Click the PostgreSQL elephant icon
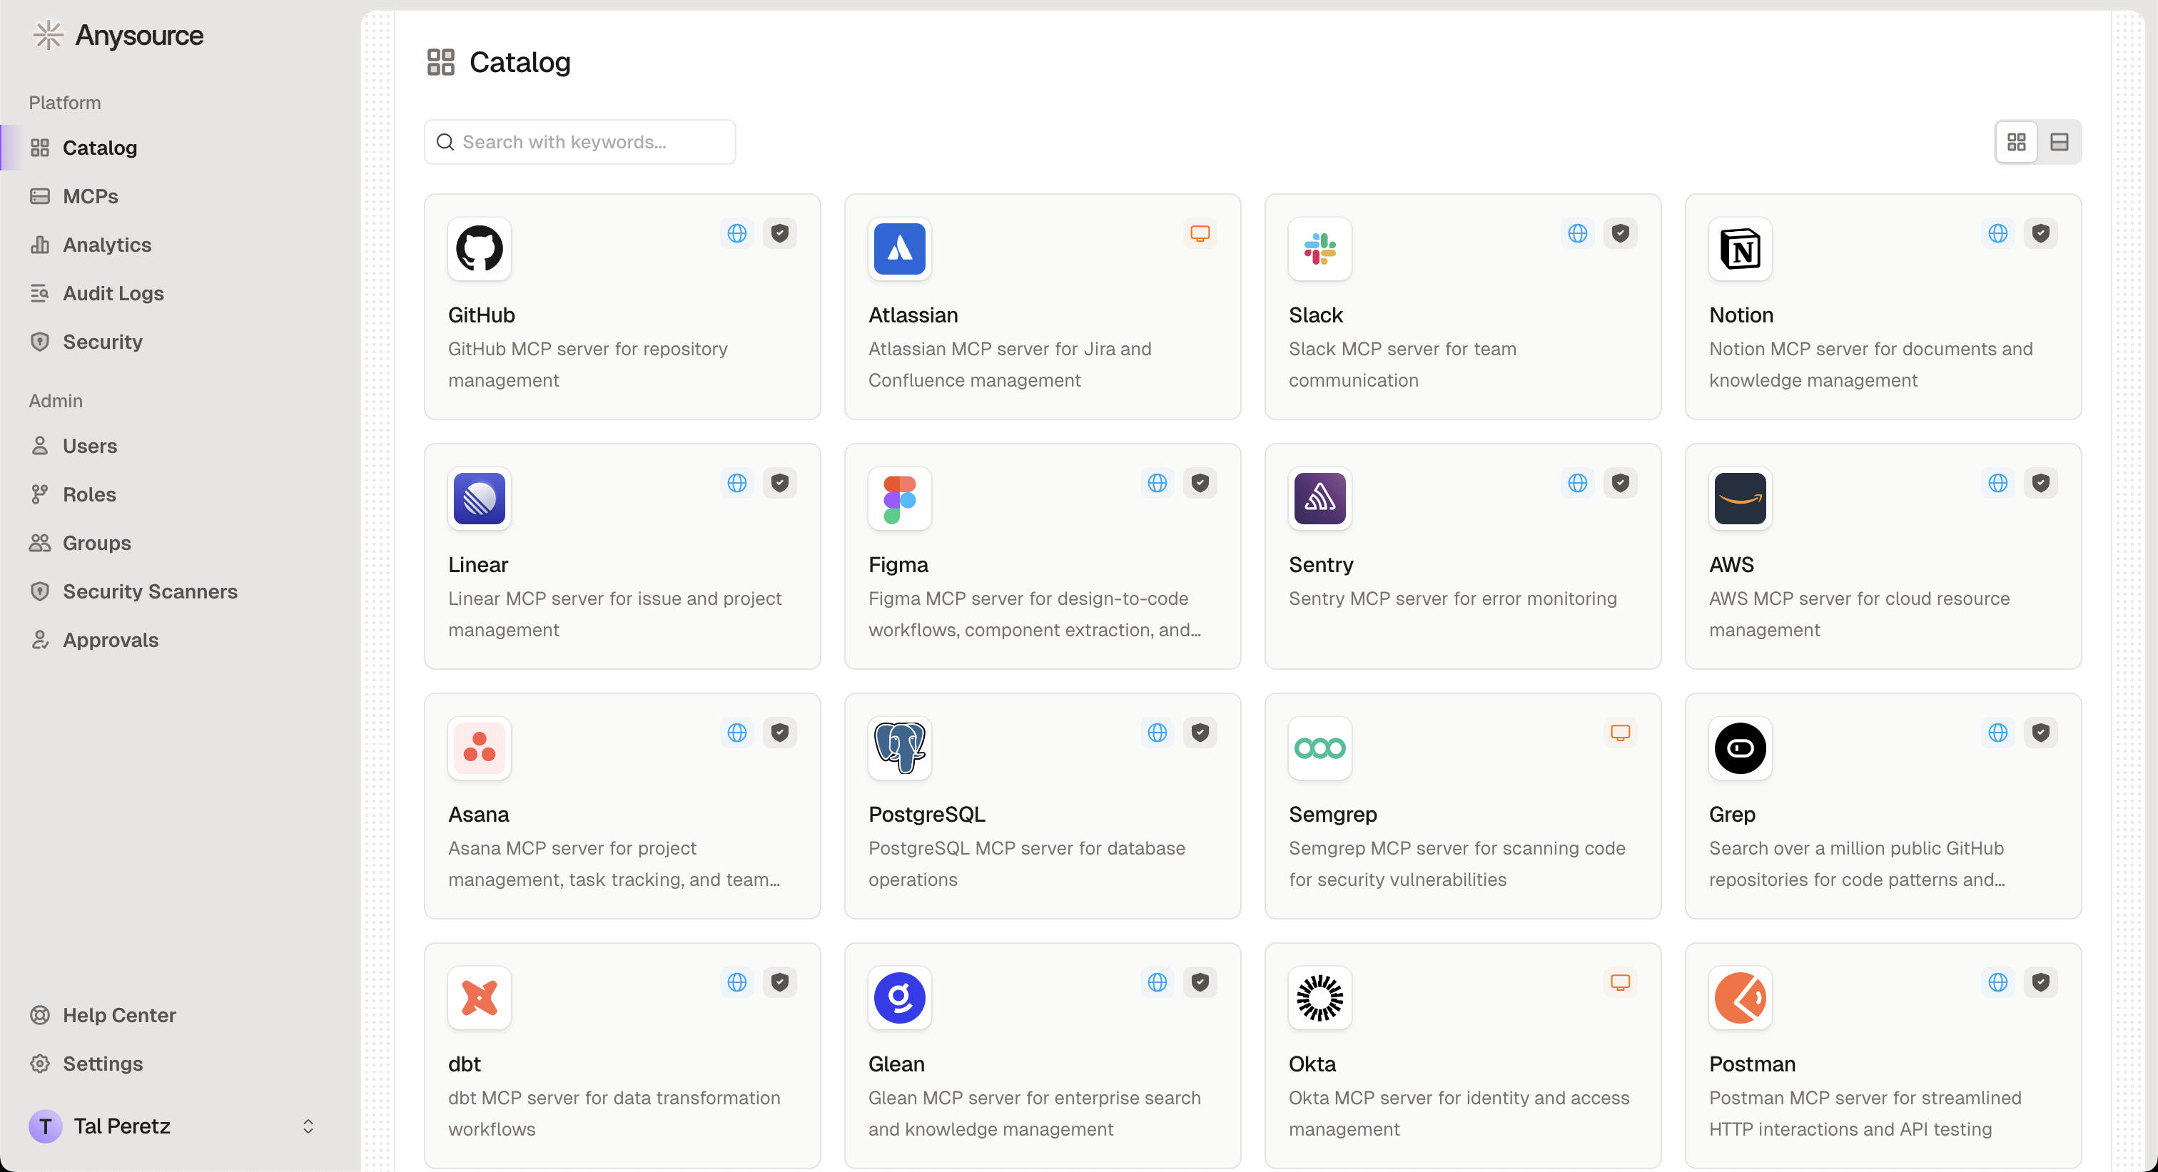This screenshot has width=2158, height=1172. 900,748
